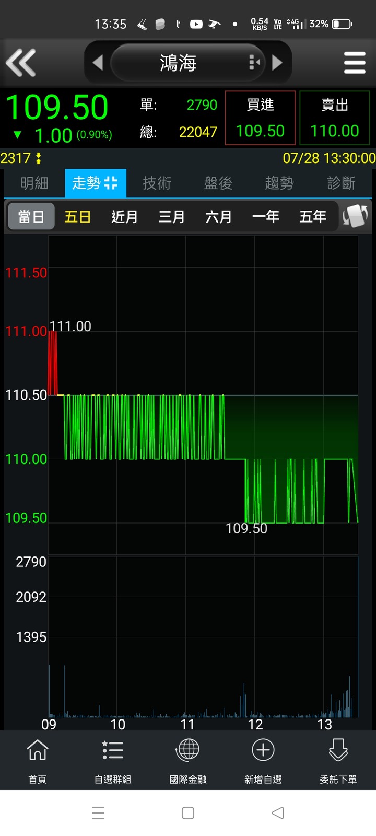Tap the collapse icon on 走勢 tab
This screenshot has width=376, height=836.
[x=111, y=183]
